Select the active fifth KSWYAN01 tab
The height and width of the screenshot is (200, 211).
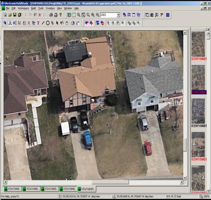click(87, 189)
